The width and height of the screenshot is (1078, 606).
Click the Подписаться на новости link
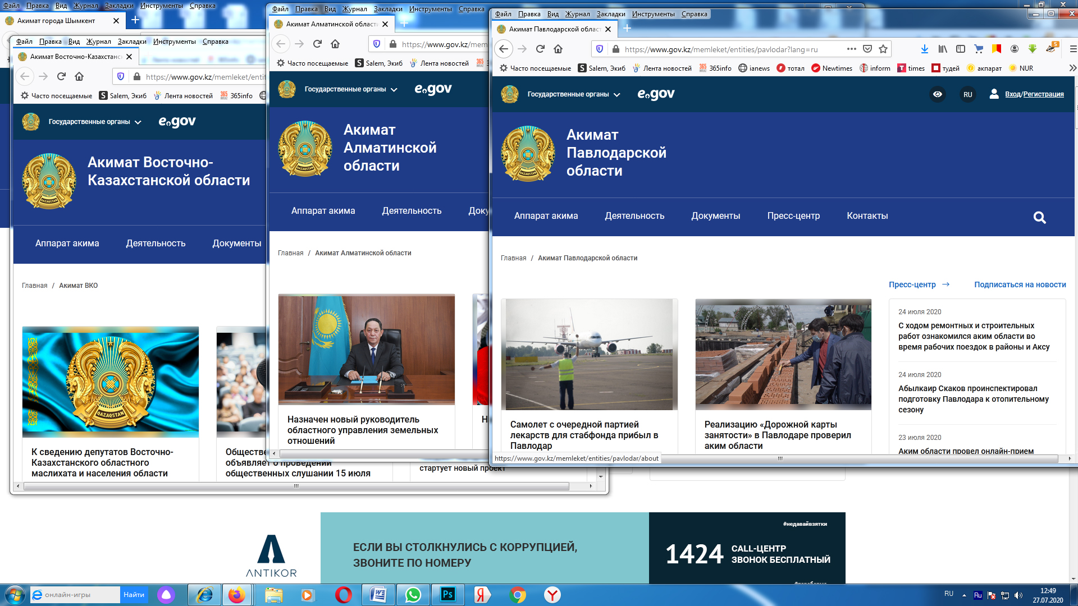pyautogui.click(x=1020, y=284)
